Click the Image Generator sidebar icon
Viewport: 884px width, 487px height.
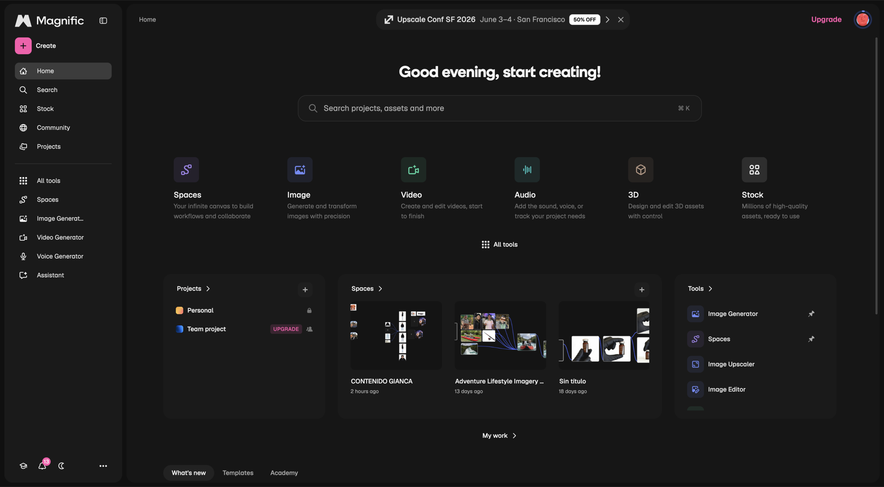click(x=23, y=218)
